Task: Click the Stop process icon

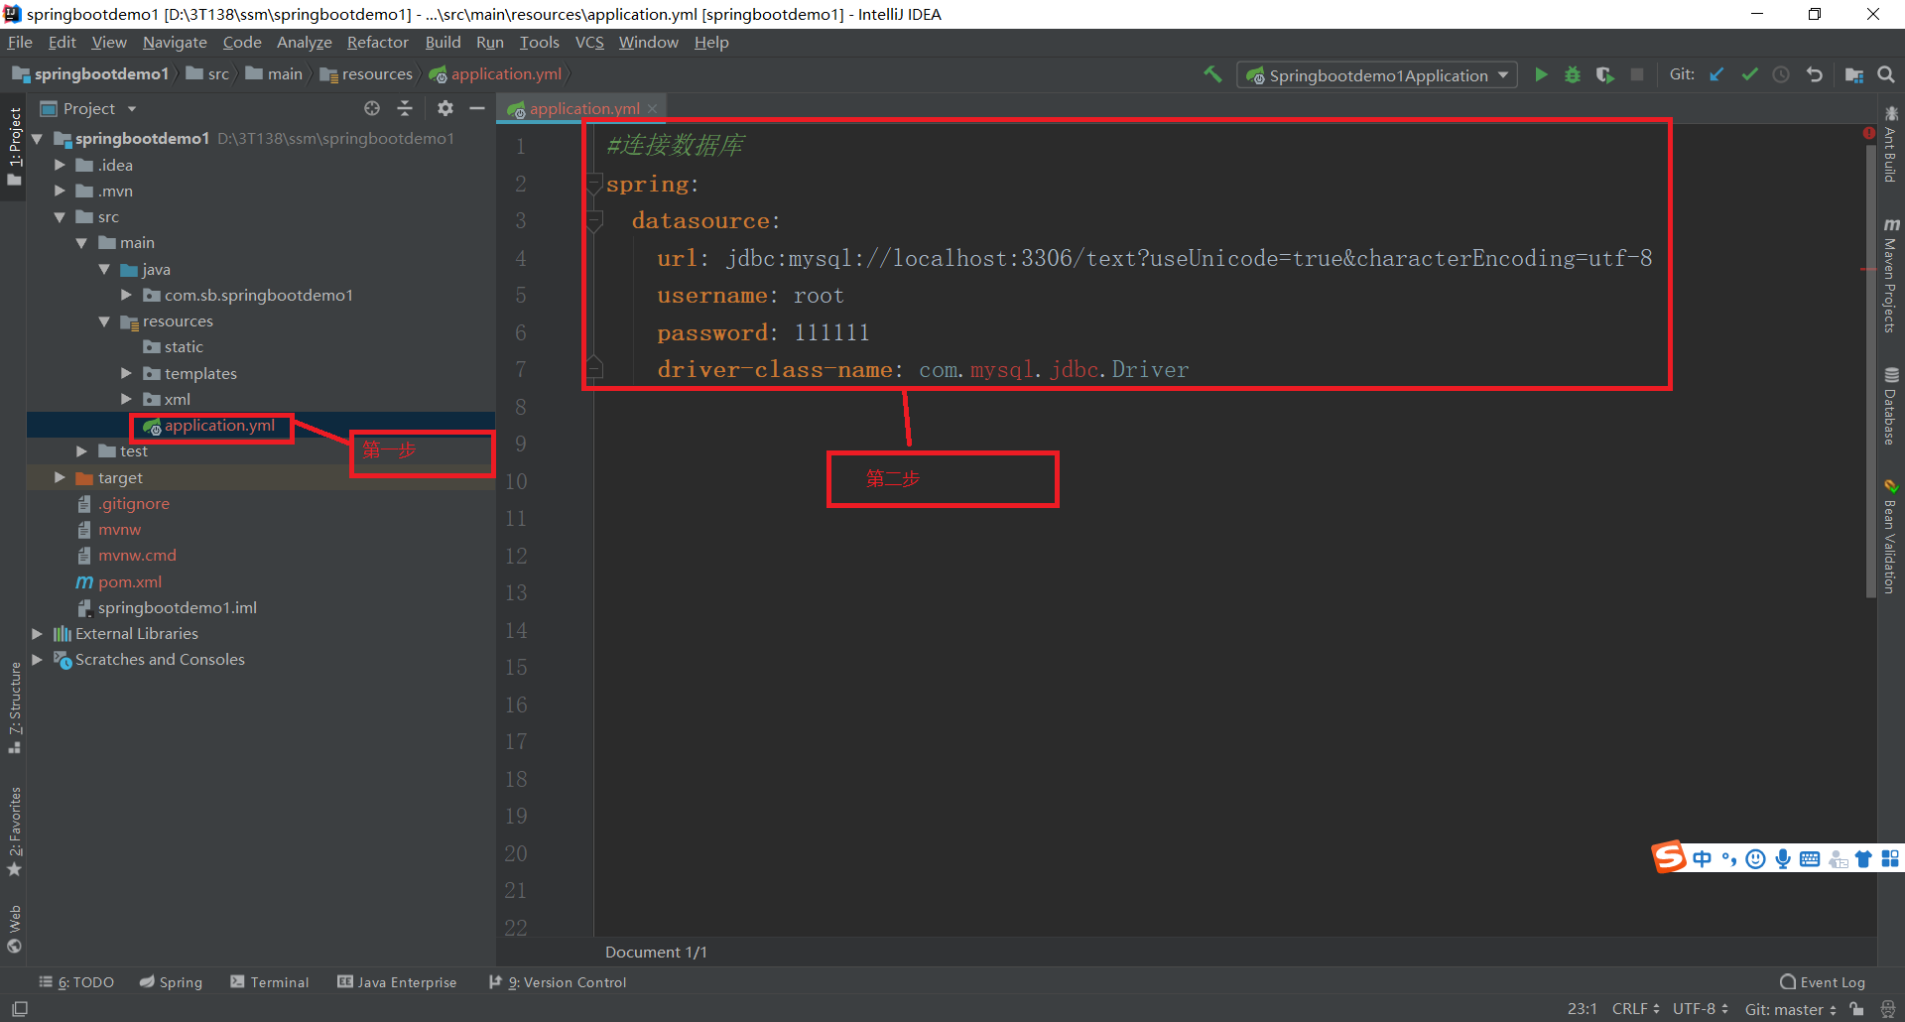Action: [1637, 74]
